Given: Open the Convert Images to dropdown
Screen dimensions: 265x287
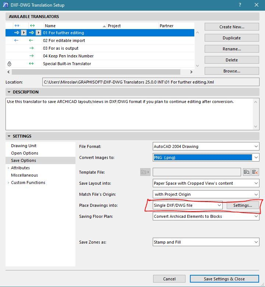Looking at the screenshot, I should click(x=206, y=157).
